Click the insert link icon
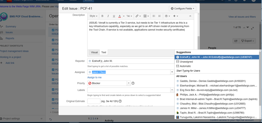The width and height of the screenshot is (262, 123). pos(138,16)
